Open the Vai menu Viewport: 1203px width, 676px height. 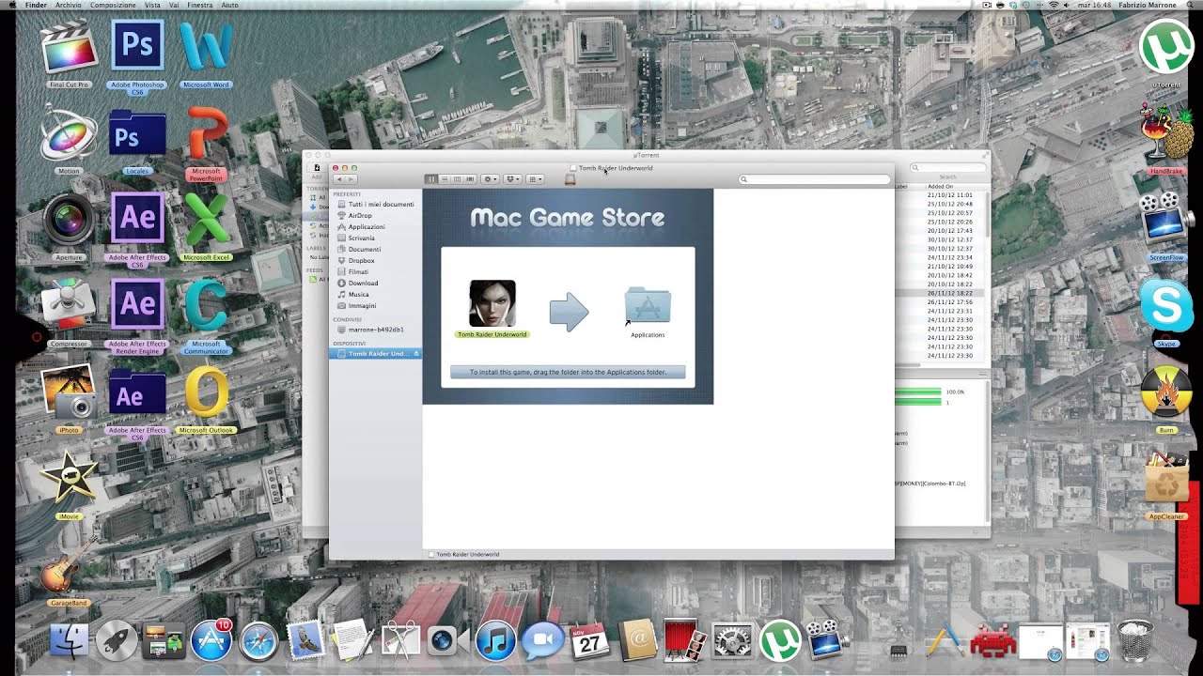(174, 5)
